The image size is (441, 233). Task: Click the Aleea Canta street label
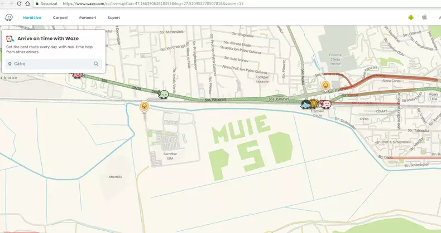click(391, 81)
